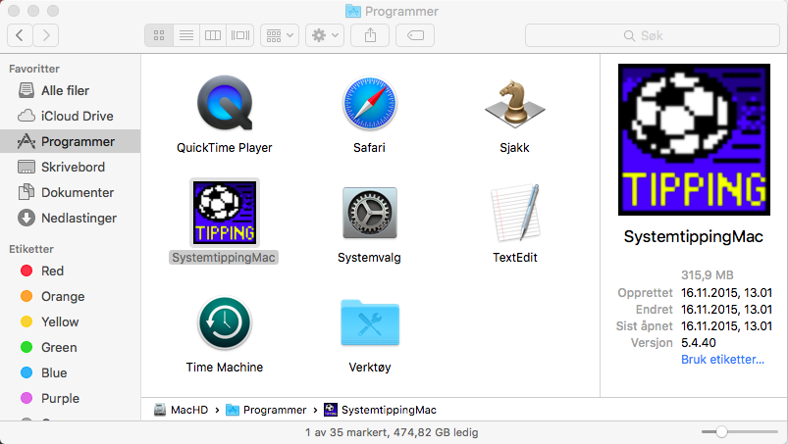
Task: Adjust the icon size slider
Action: [x=721, y=431]
